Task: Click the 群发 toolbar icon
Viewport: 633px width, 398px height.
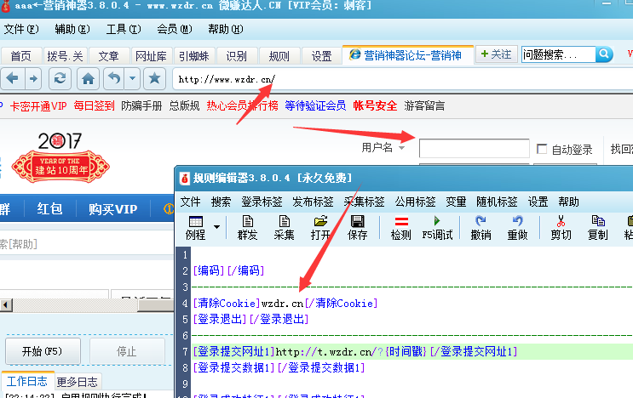Action: [247, 228]
